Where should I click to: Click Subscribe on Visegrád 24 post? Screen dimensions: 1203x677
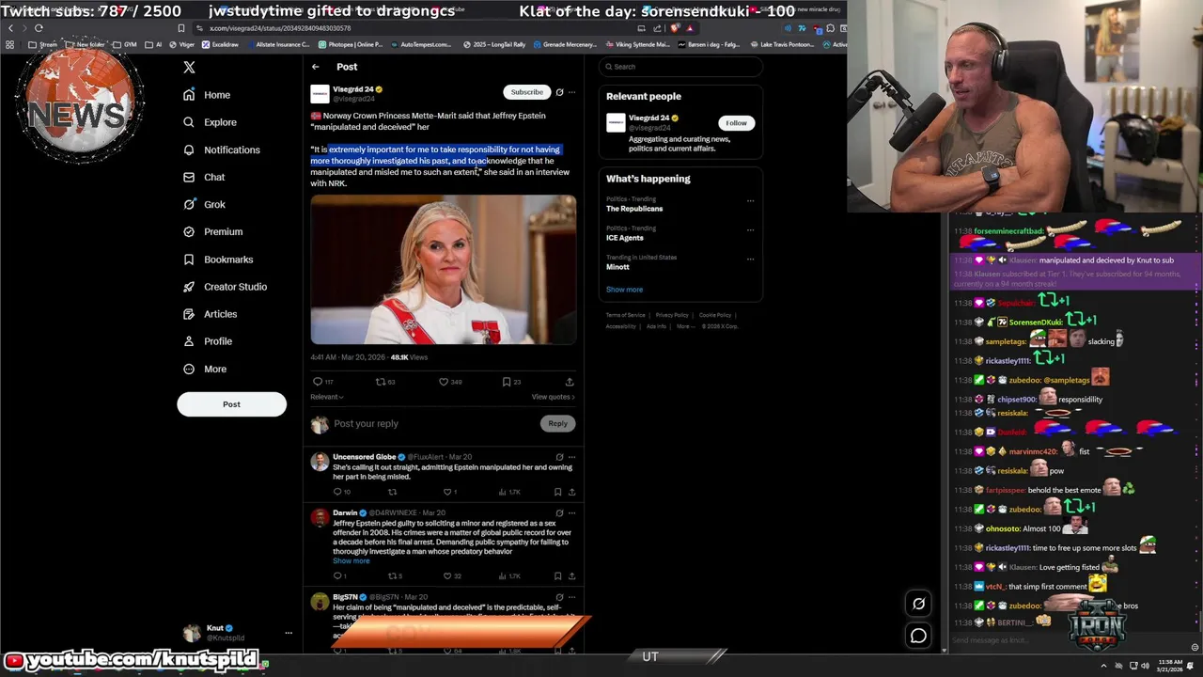pos(526,92)
